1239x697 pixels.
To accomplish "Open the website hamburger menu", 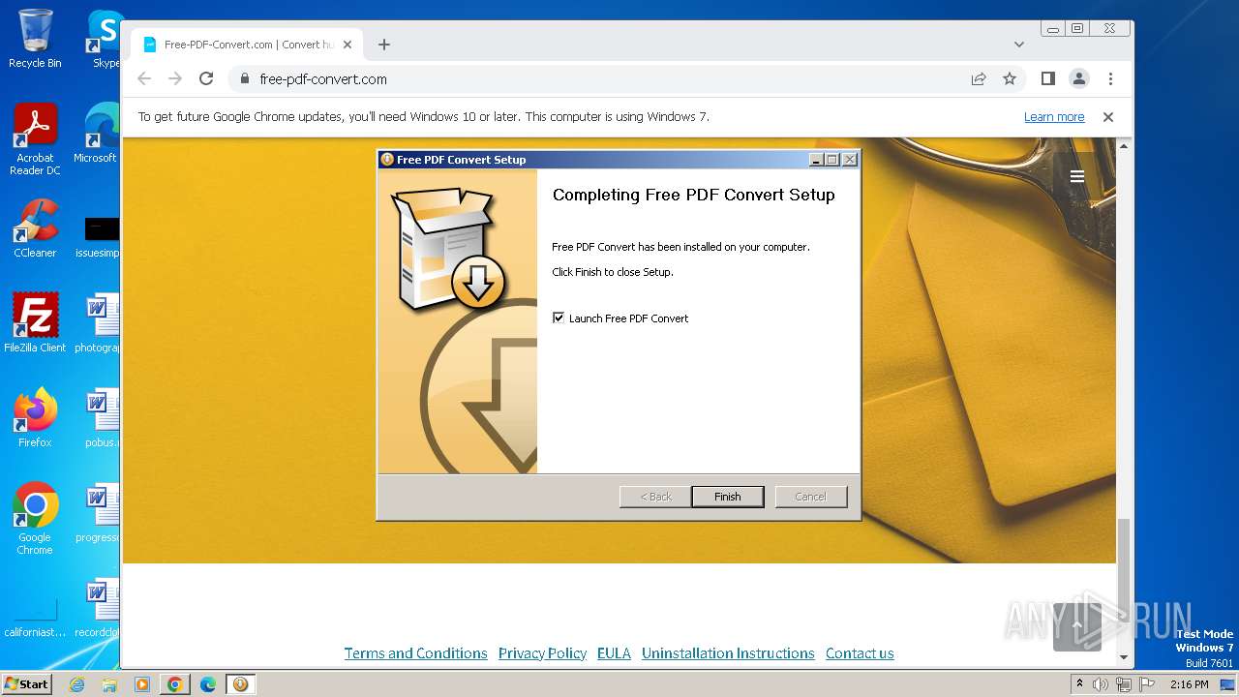I will pyautogui.click(x=1076, y=176).
